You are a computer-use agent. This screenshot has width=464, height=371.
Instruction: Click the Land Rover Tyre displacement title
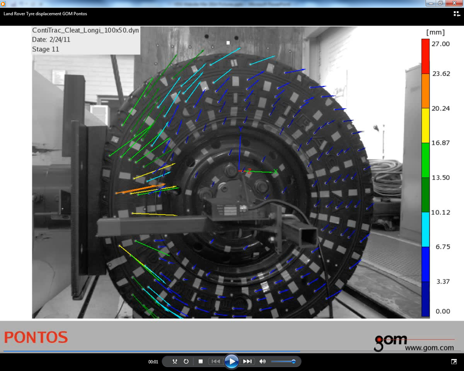46,14
